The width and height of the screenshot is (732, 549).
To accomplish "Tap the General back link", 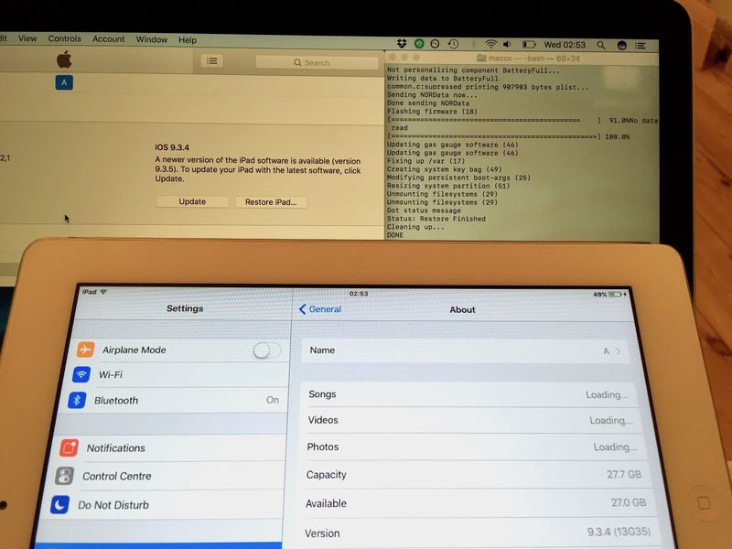I will [x=320, y=309].
